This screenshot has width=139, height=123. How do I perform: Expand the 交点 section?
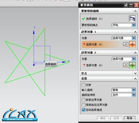coord(135,73)
